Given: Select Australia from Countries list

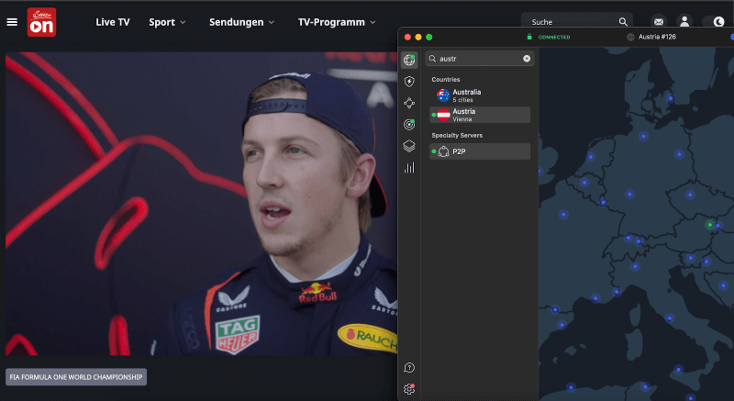Looking at the screenshot, I should [x=480, y=95].
